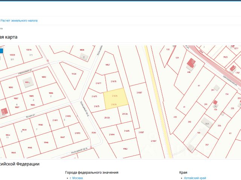Click parcel 21692 on the map
This screenshot has height=180, width=241.
pyautogui.click(x=69, y=116)
